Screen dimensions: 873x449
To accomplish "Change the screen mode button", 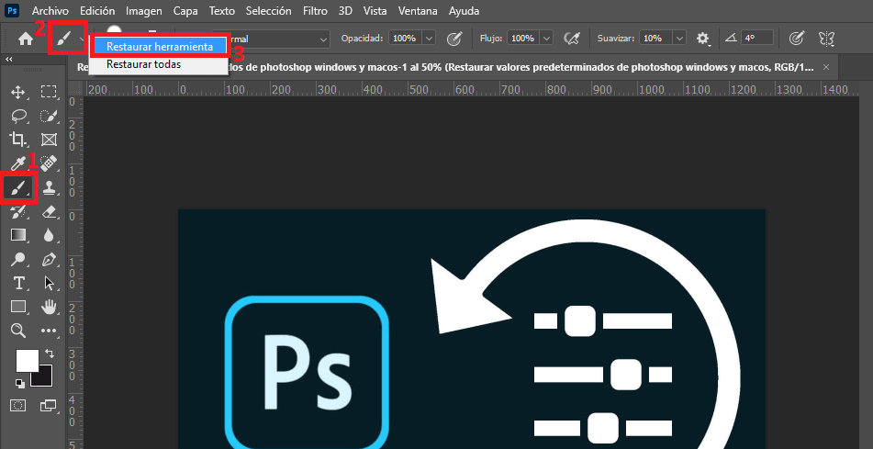I will tap(49, 405).
